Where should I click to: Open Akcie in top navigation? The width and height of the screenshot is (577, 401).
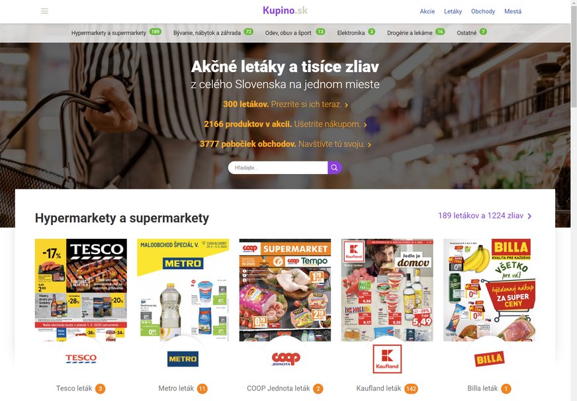pos(427,11)
